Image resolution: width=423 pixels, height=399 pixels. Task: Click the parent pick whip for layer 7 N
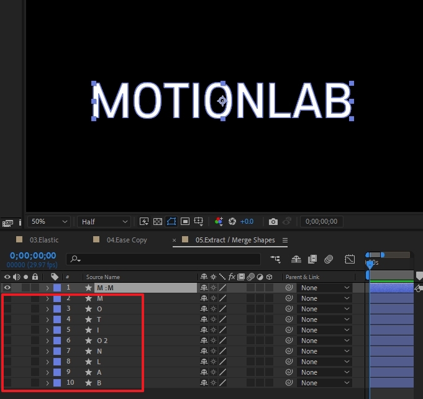289,351
